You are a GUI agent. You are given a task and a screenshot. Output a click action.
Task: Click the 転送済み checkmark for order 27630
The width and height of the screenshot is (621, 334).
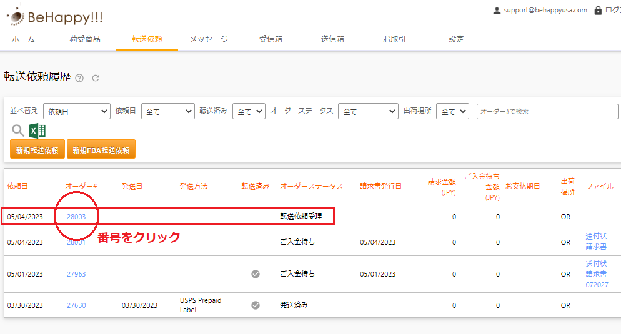[x=256, y=305]
